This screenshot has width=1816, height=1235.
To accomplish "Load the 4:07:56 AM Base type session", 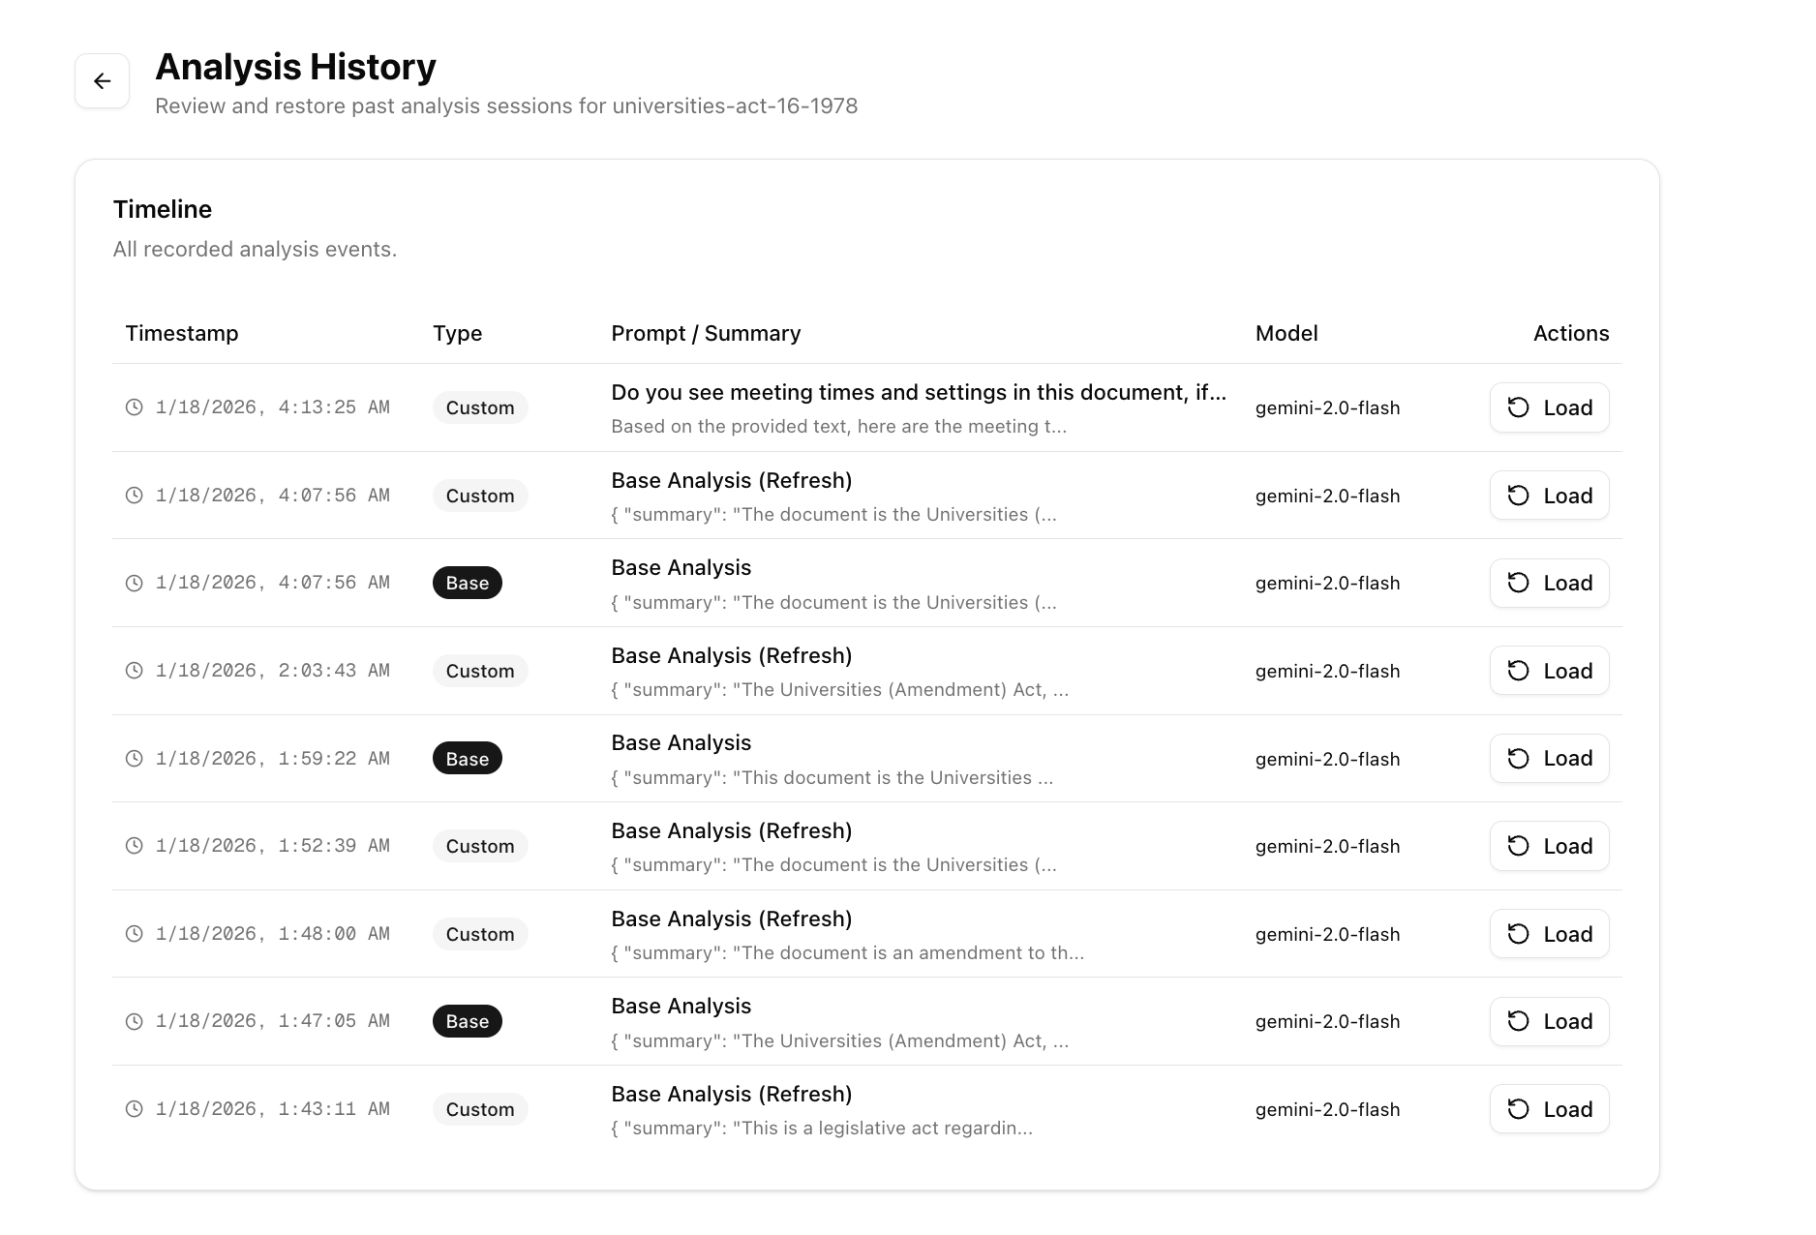I will coord(1549,584).
